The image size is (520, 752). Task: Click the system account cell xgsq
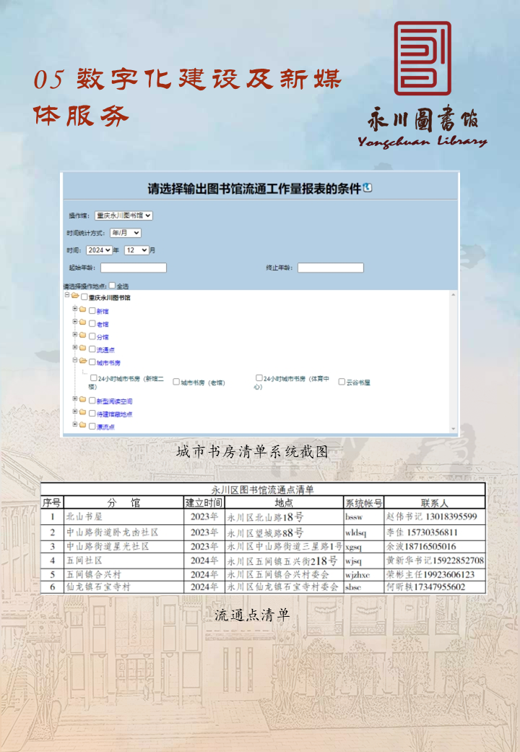pos(364,546)
